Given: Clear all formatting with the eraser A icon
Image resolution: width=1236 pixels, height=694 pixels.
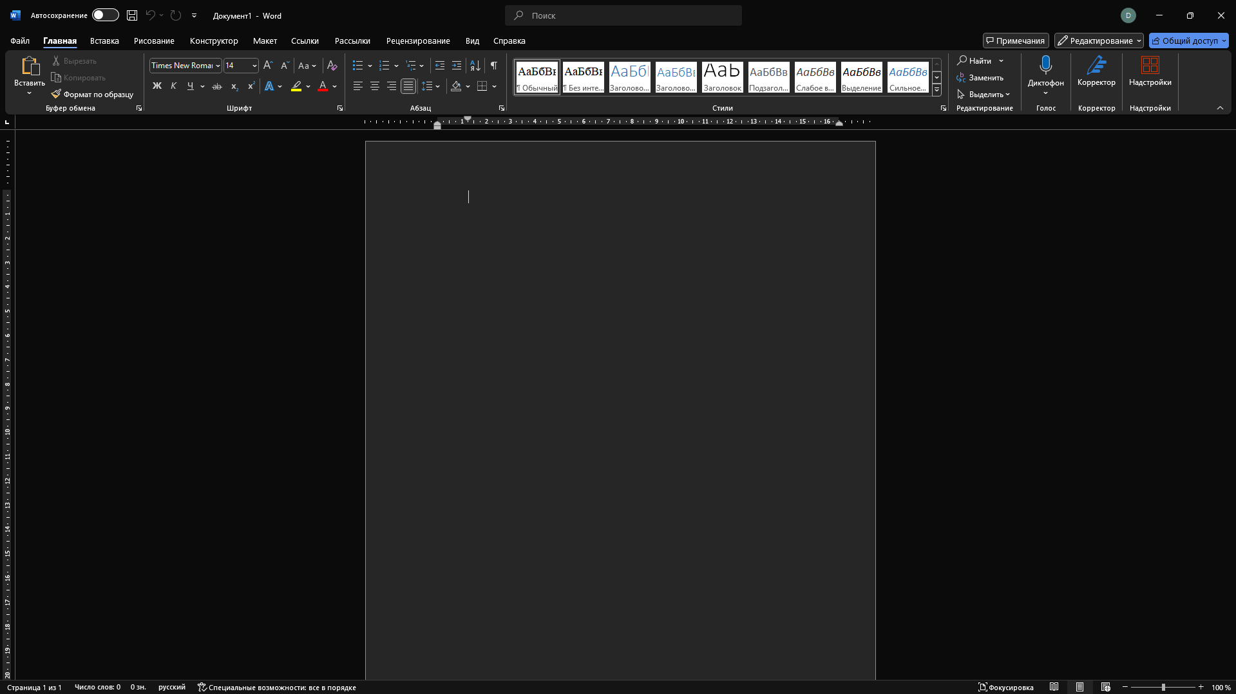Looking at the screenshot, I should pyautogui.click(x=332, y=66).
